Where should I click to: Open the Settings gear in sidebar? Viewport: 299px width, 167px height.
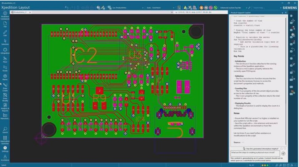[x=5, y=149]
